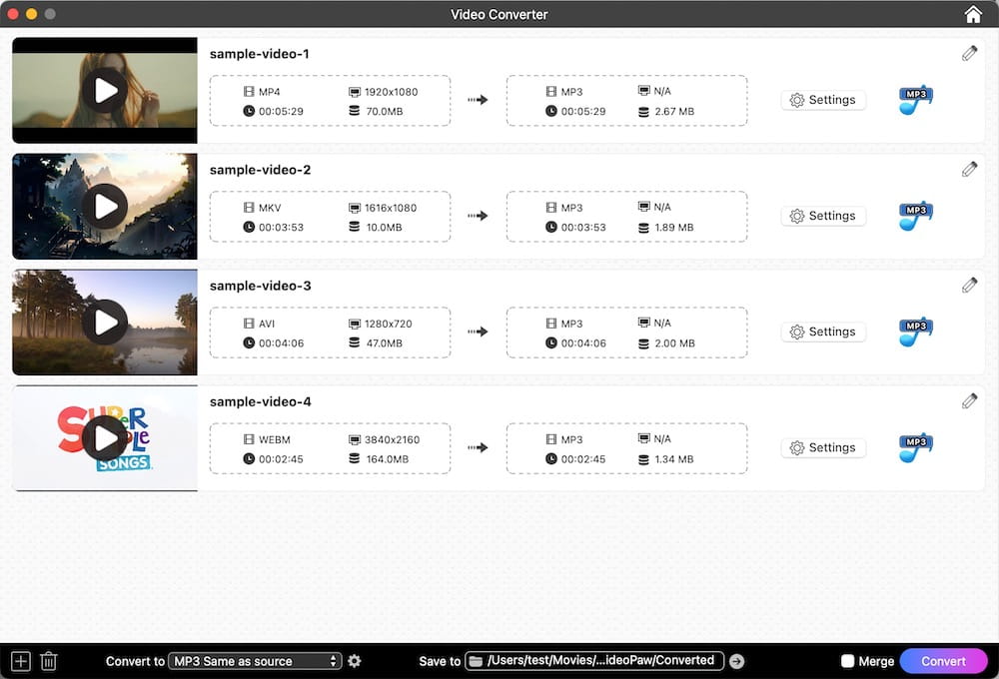
Task: Open the Convert to format dropdown
Action: 255,661
